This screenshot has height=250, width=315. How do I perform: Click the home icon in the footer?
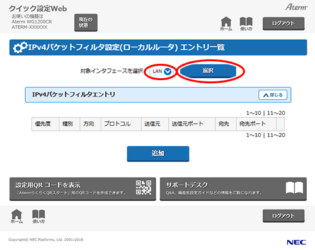16,216
